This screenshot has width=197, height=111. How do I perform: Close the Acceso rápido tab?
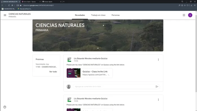click(x=61, y=2)
